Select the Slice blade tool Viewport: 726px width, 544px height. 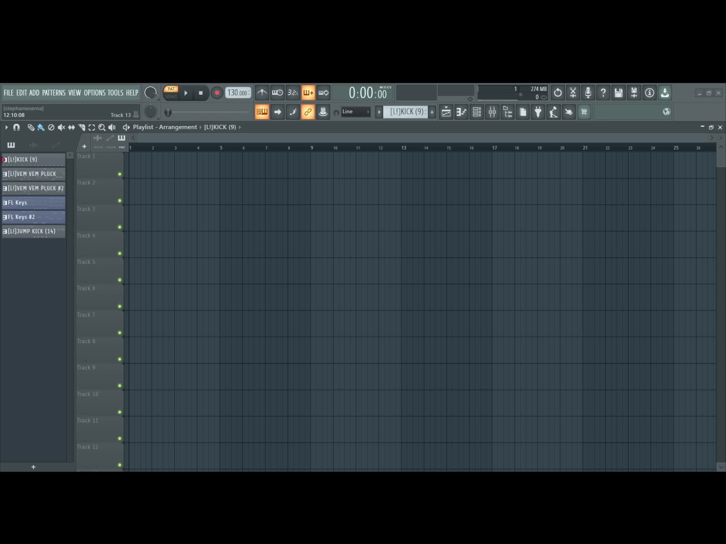click(82, 127)
